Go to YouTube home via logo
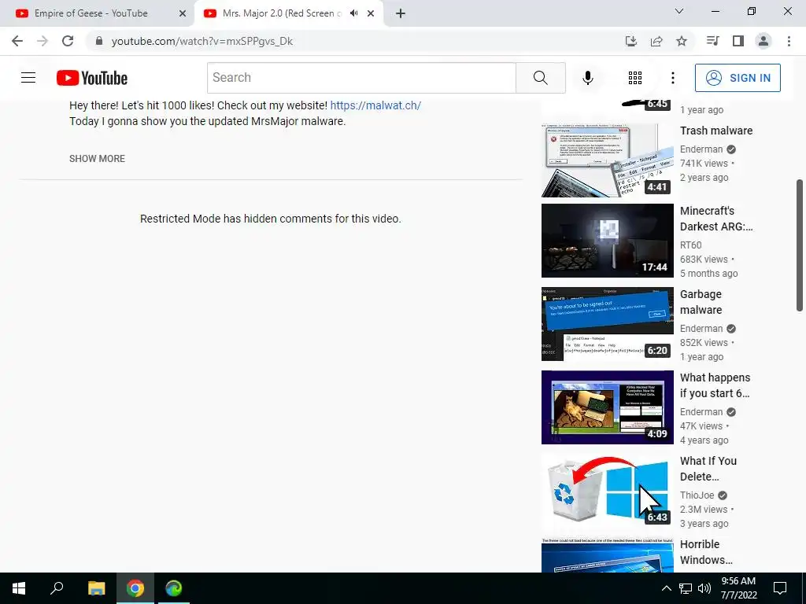The image size is (806, 604). pyautogui.click(x=92, y=78)
